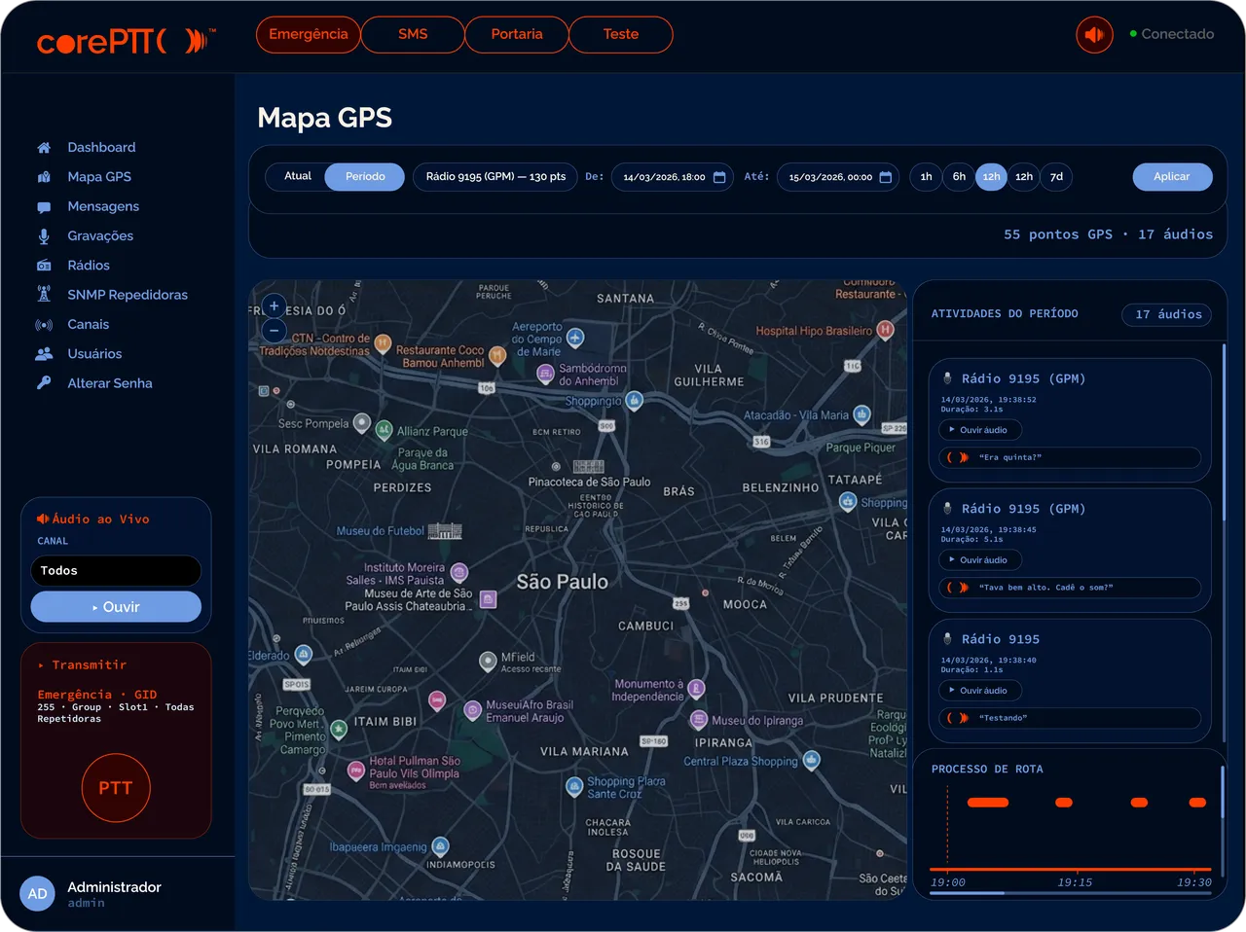This screenshot has width=1246, height=932.
Task: Click the Mensagens chat bubble icon
Action: (44, 207)
